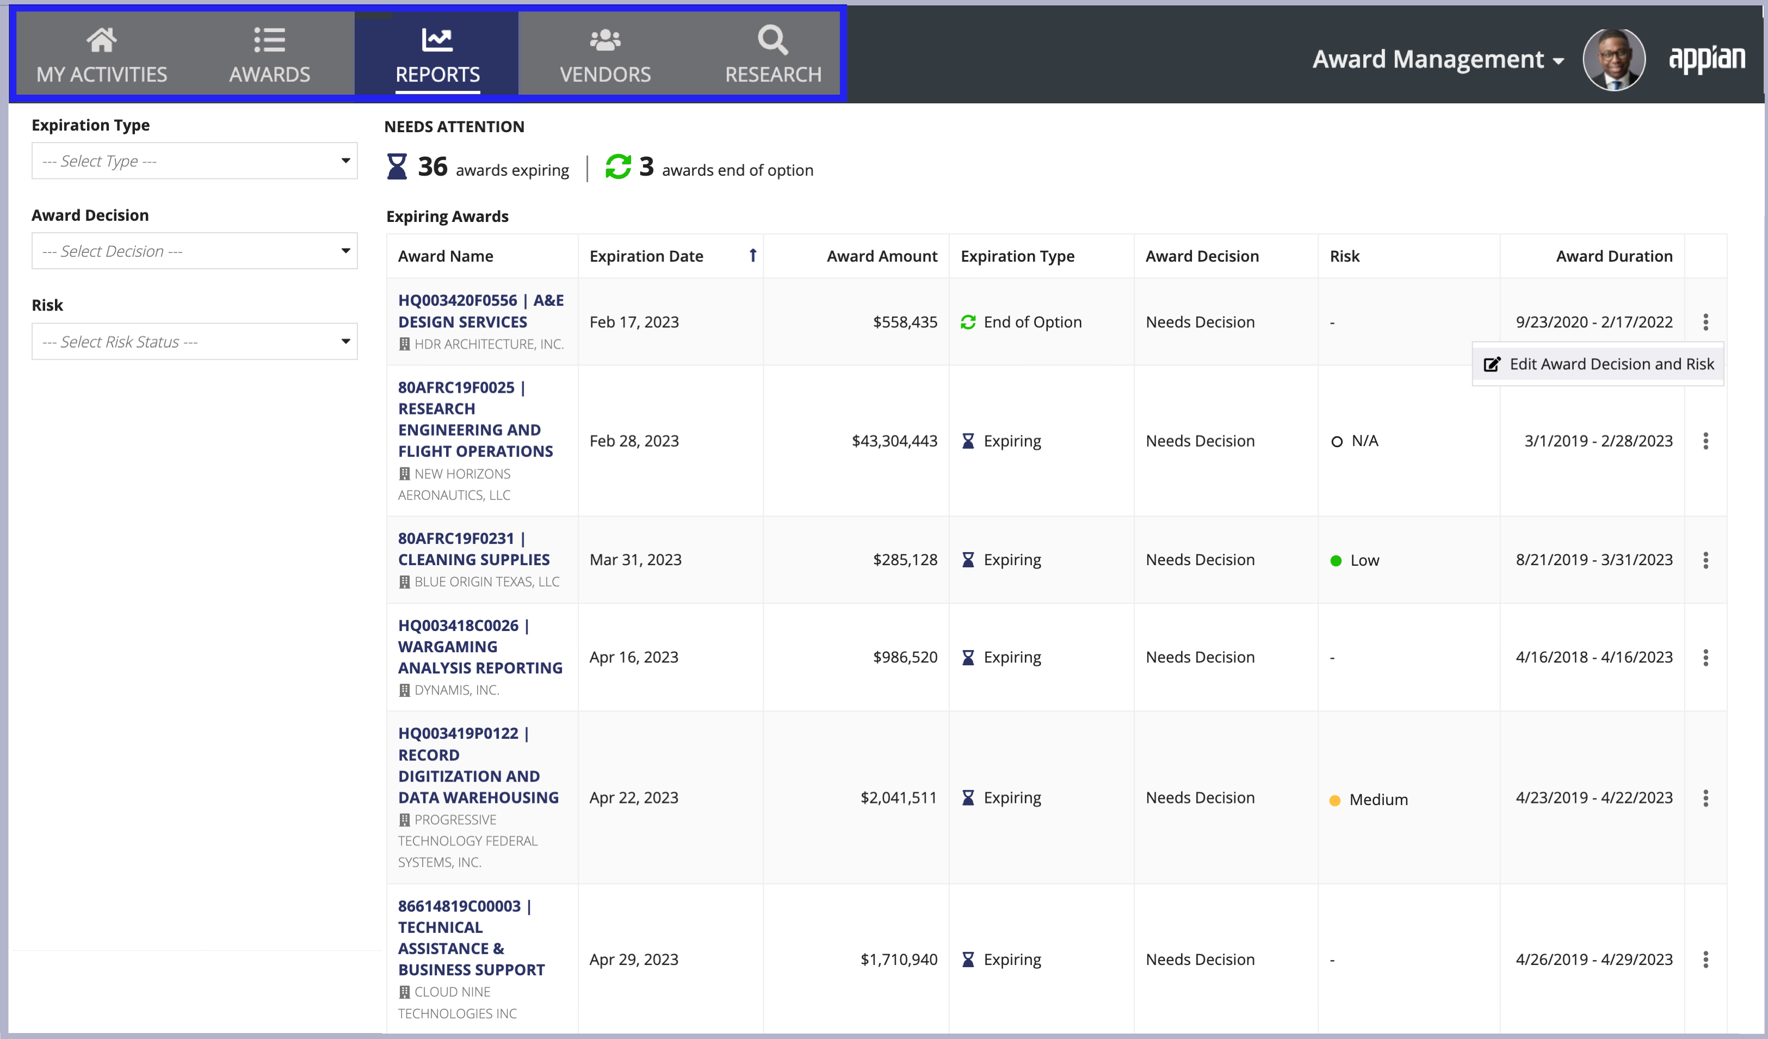Sort by Award Duration column header
This screenshot has height=1039, width=1768.
(1614, 256)
